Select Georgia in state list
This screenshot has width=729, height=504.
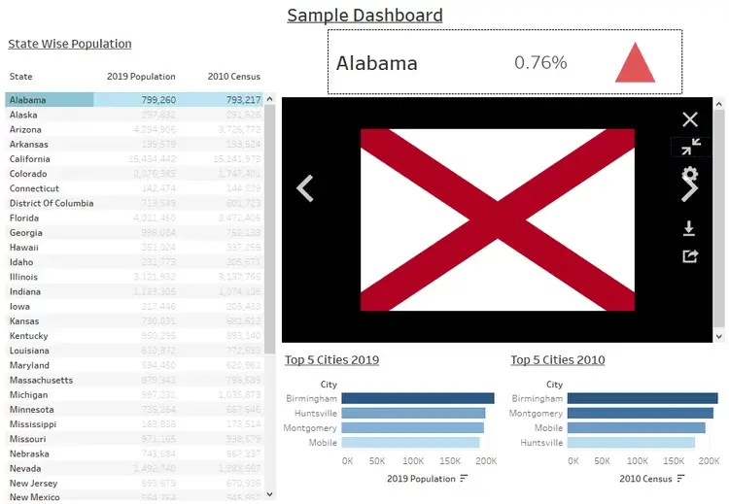[x=26, y=233]
